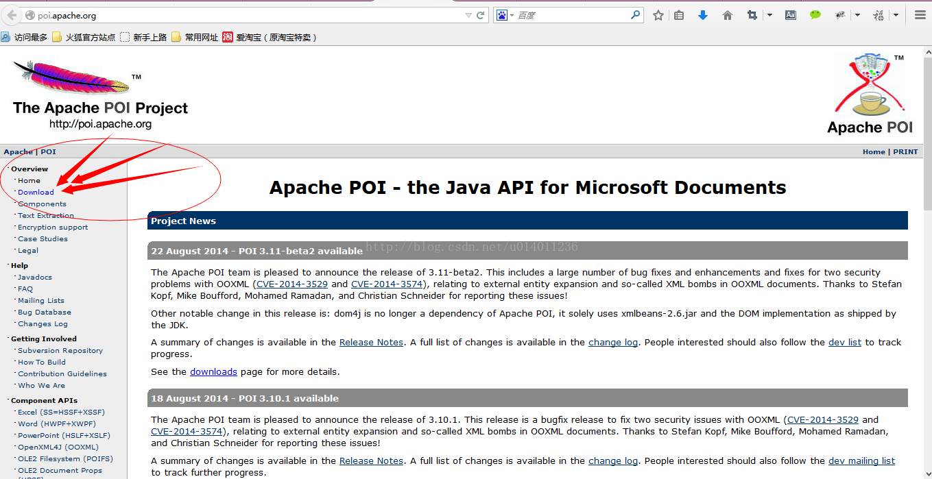Bookmark this page with the star icon

click(658, 15)
